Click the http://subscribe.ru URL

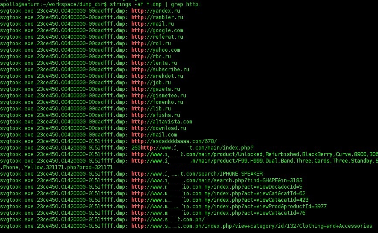tap(160, 70)
